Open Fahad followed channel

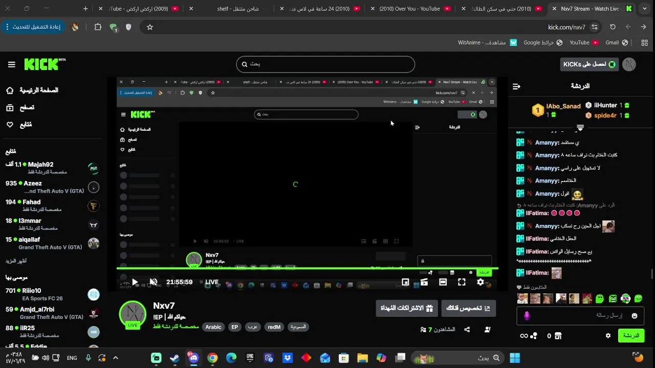click(51, 205)
